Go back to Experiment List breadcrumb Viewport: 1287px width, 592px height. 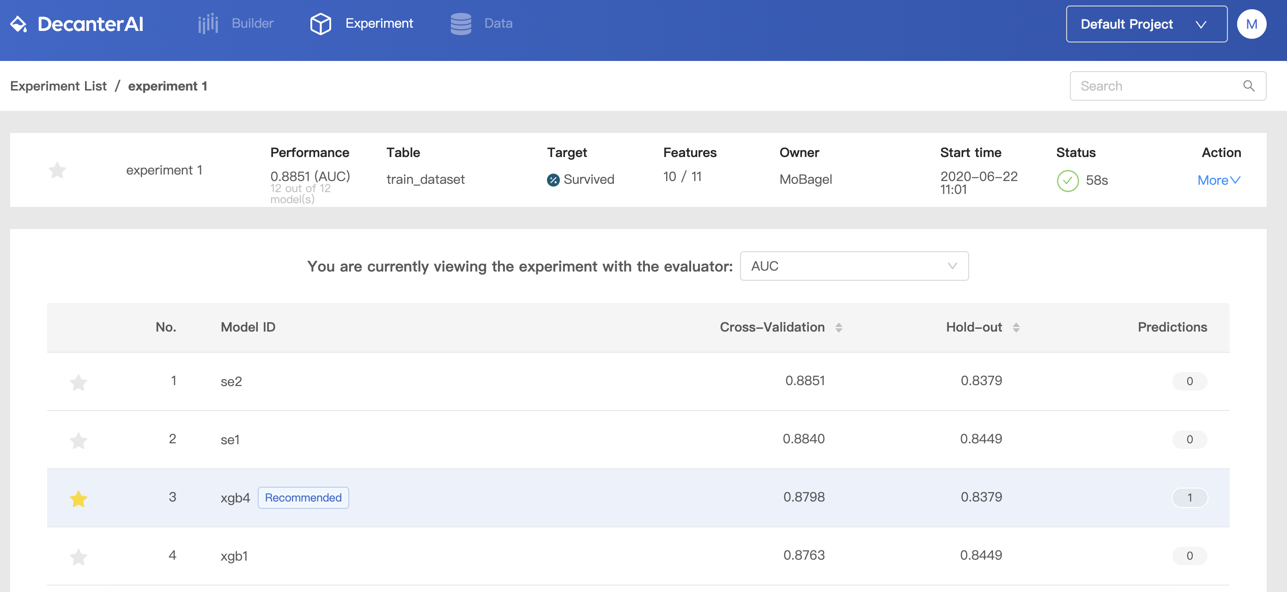click(59, 86)
